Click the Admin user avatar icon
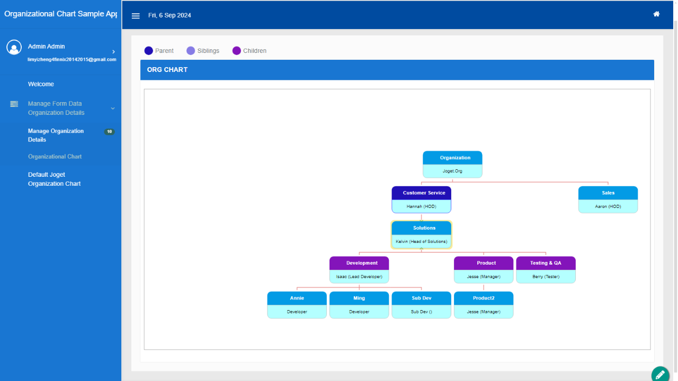The image size is (678, 381). pyautogui.click(x=14, y=47)
